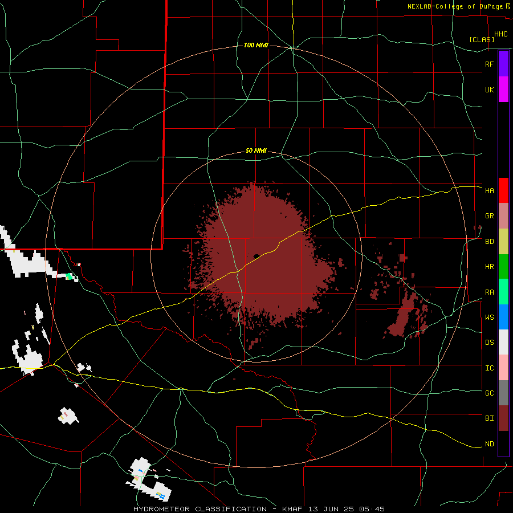Click the green rain pixel inside the white echo
The height and width of the screenshot is (513, 513).
coord(69,276)
